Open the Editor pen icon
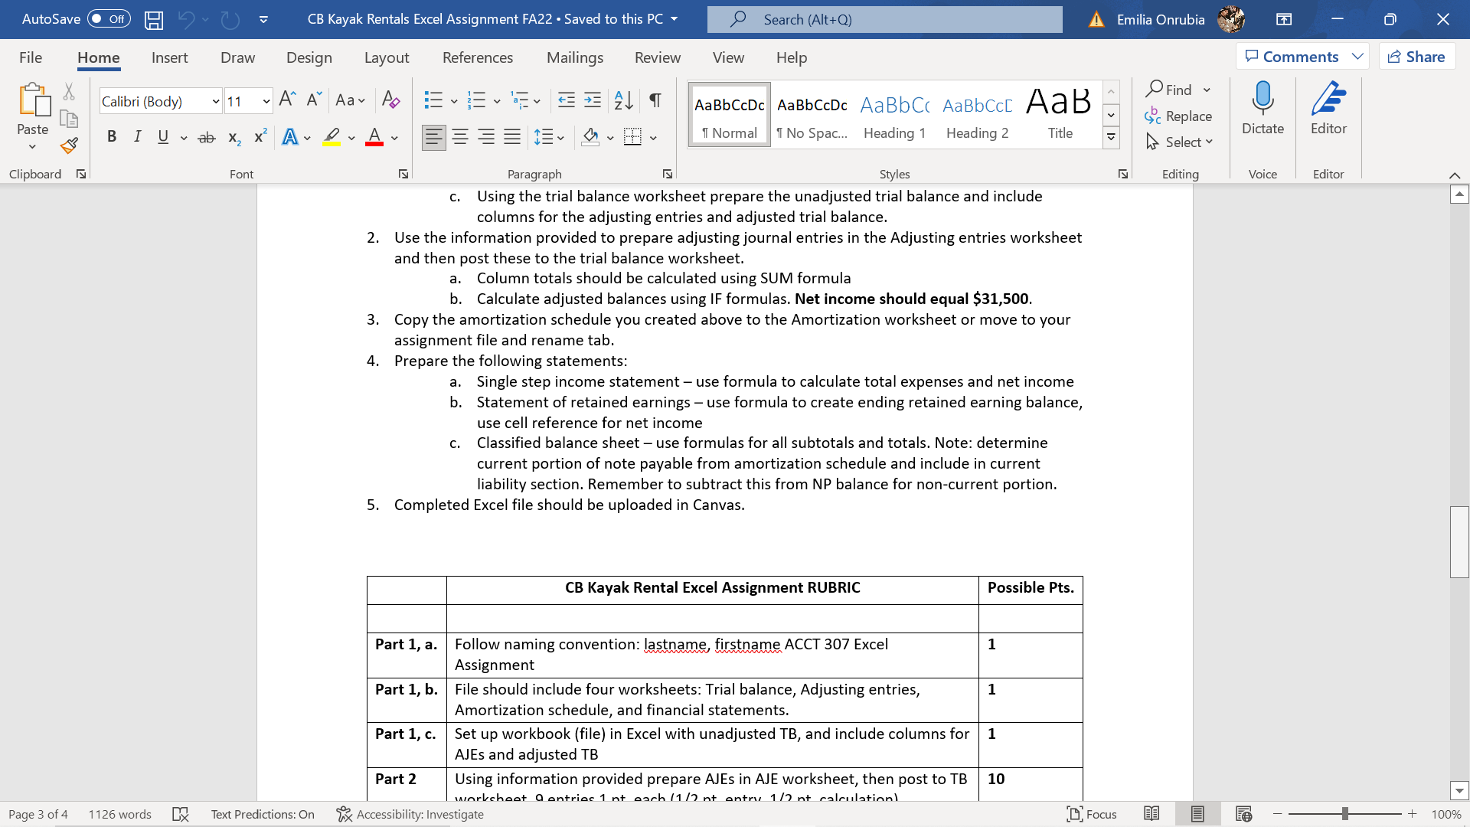Screen dimensions: 1470x827 click(x=1328, y=99)
